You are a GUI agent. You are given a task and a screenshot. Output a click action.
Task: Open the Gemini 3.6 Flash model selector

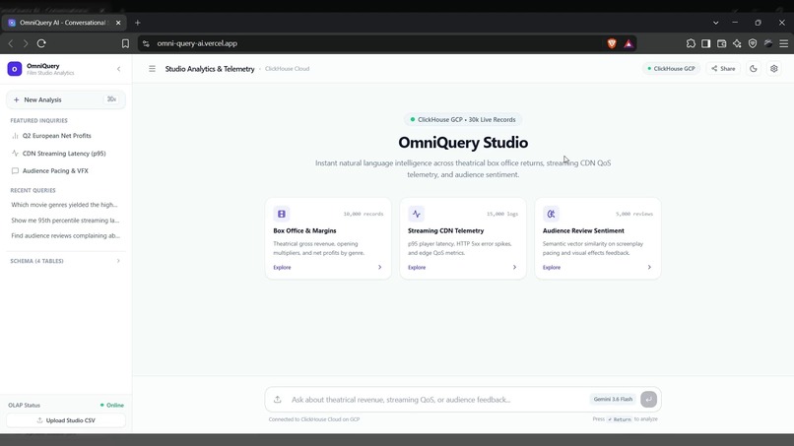pos(613,400)
